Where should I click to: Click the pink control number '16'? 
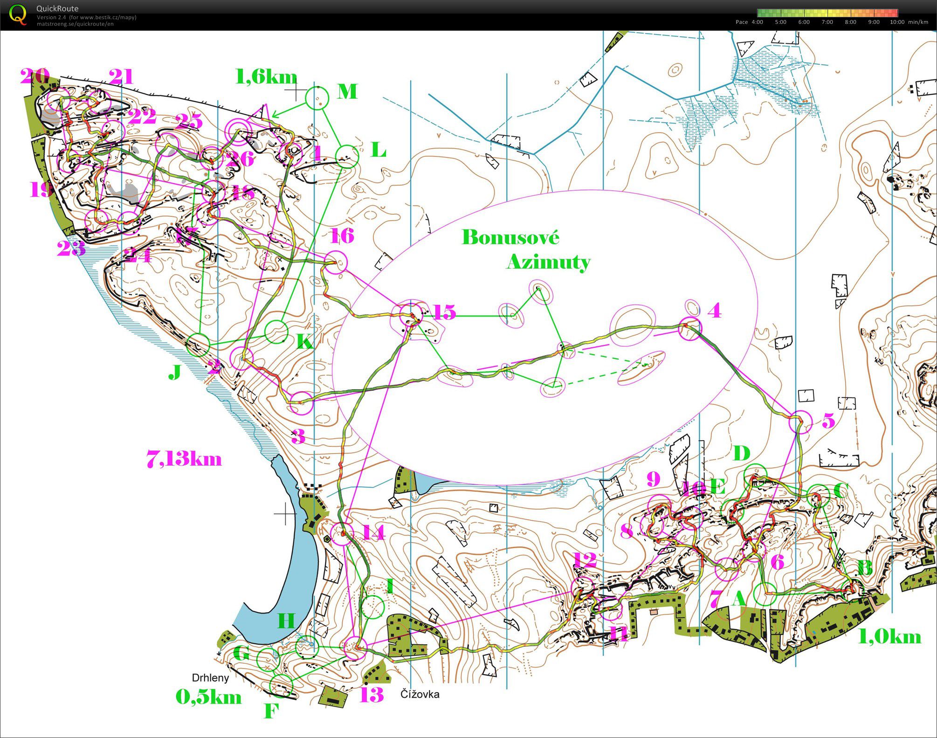coord(342,236)
